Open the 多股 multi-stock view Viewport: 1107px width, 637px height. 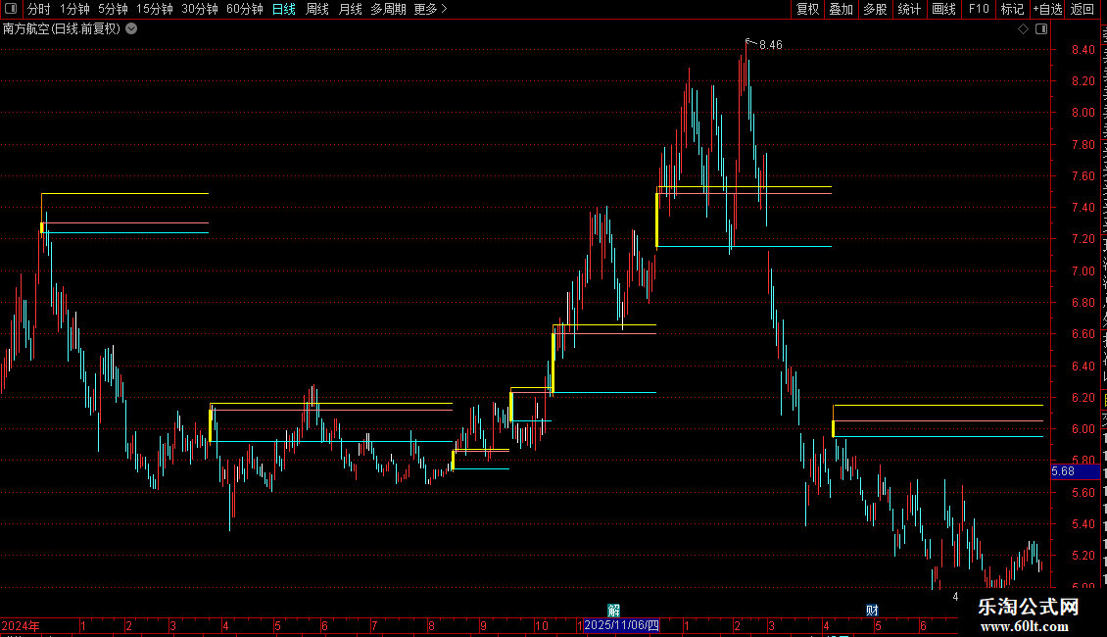tap(875, 9)
